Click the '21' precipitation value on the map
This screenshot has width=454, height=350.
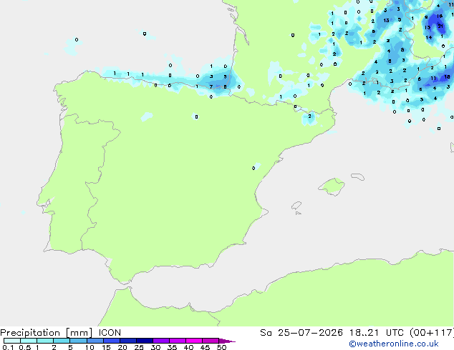440,26
